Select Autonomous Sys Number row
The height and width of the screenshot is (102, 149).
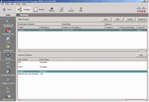pyautogui.click(x=82, y=74)
